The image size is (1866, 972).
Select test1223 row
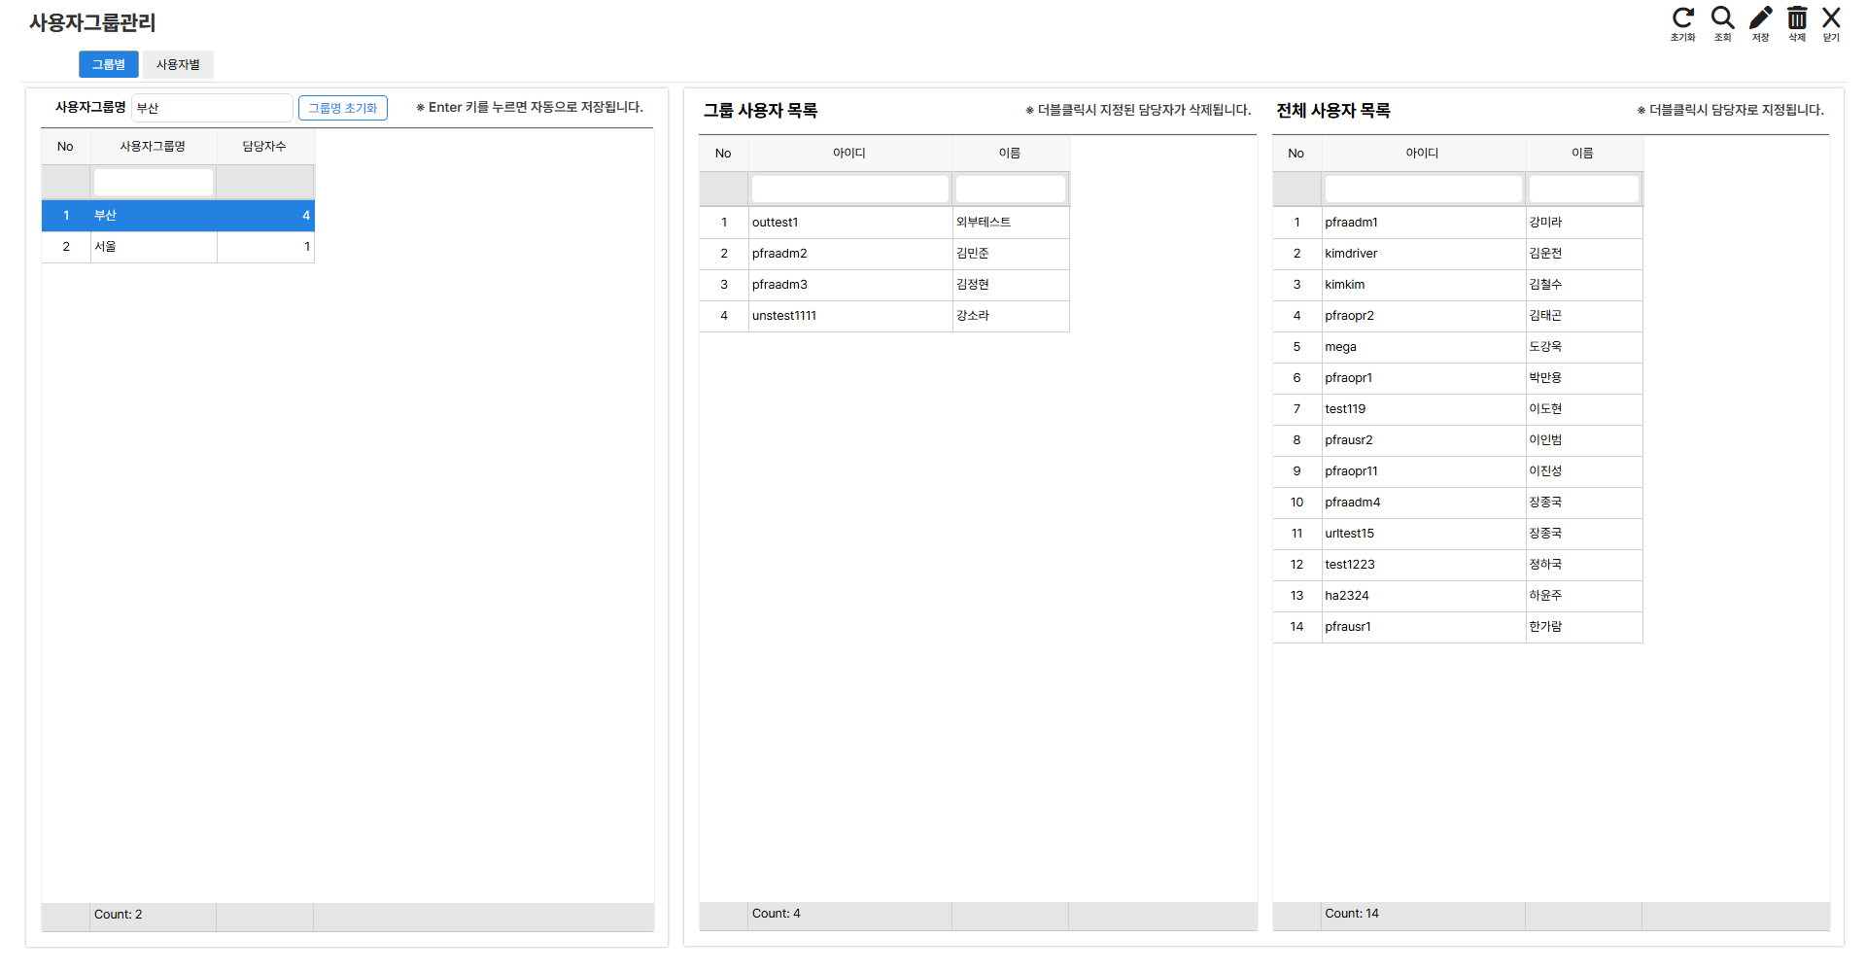click(x=1458, y=565)
